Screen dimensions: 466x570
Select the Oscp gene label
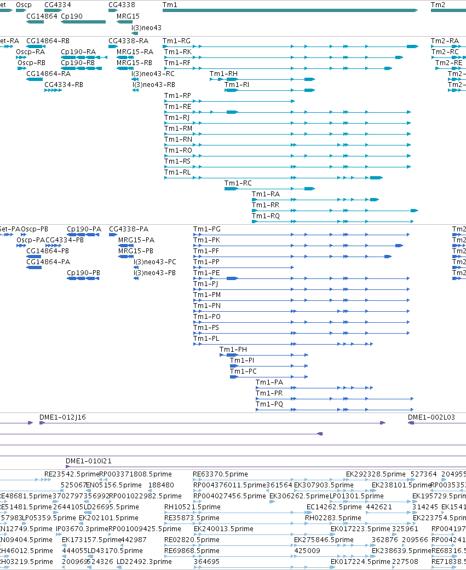[x=24, y=5]
